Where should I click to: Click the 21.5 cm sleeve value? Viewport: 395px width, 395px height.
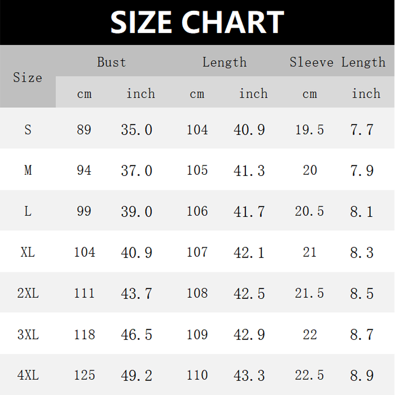tap(310, 293)
